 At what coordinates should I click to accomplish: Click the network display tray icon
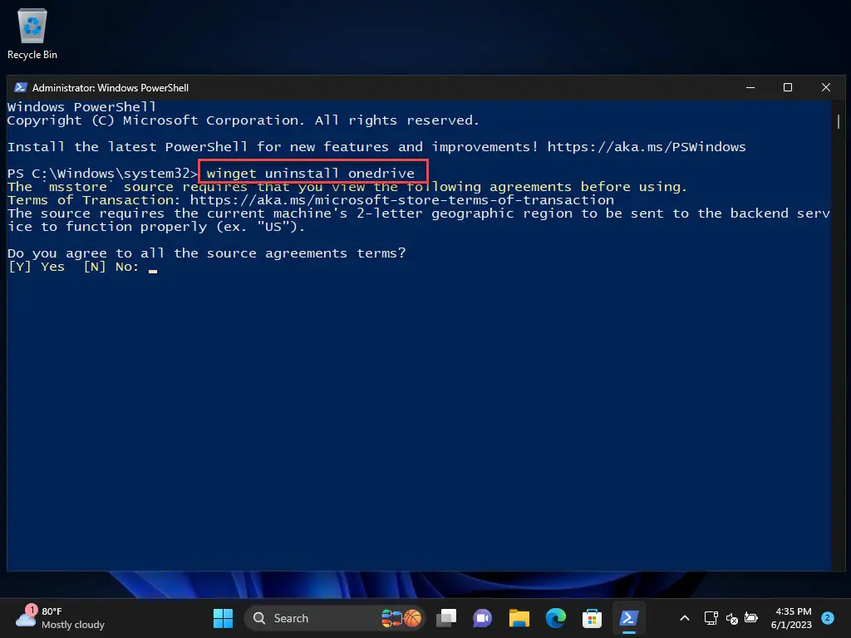pyautogui.click(x=711, y=618)
